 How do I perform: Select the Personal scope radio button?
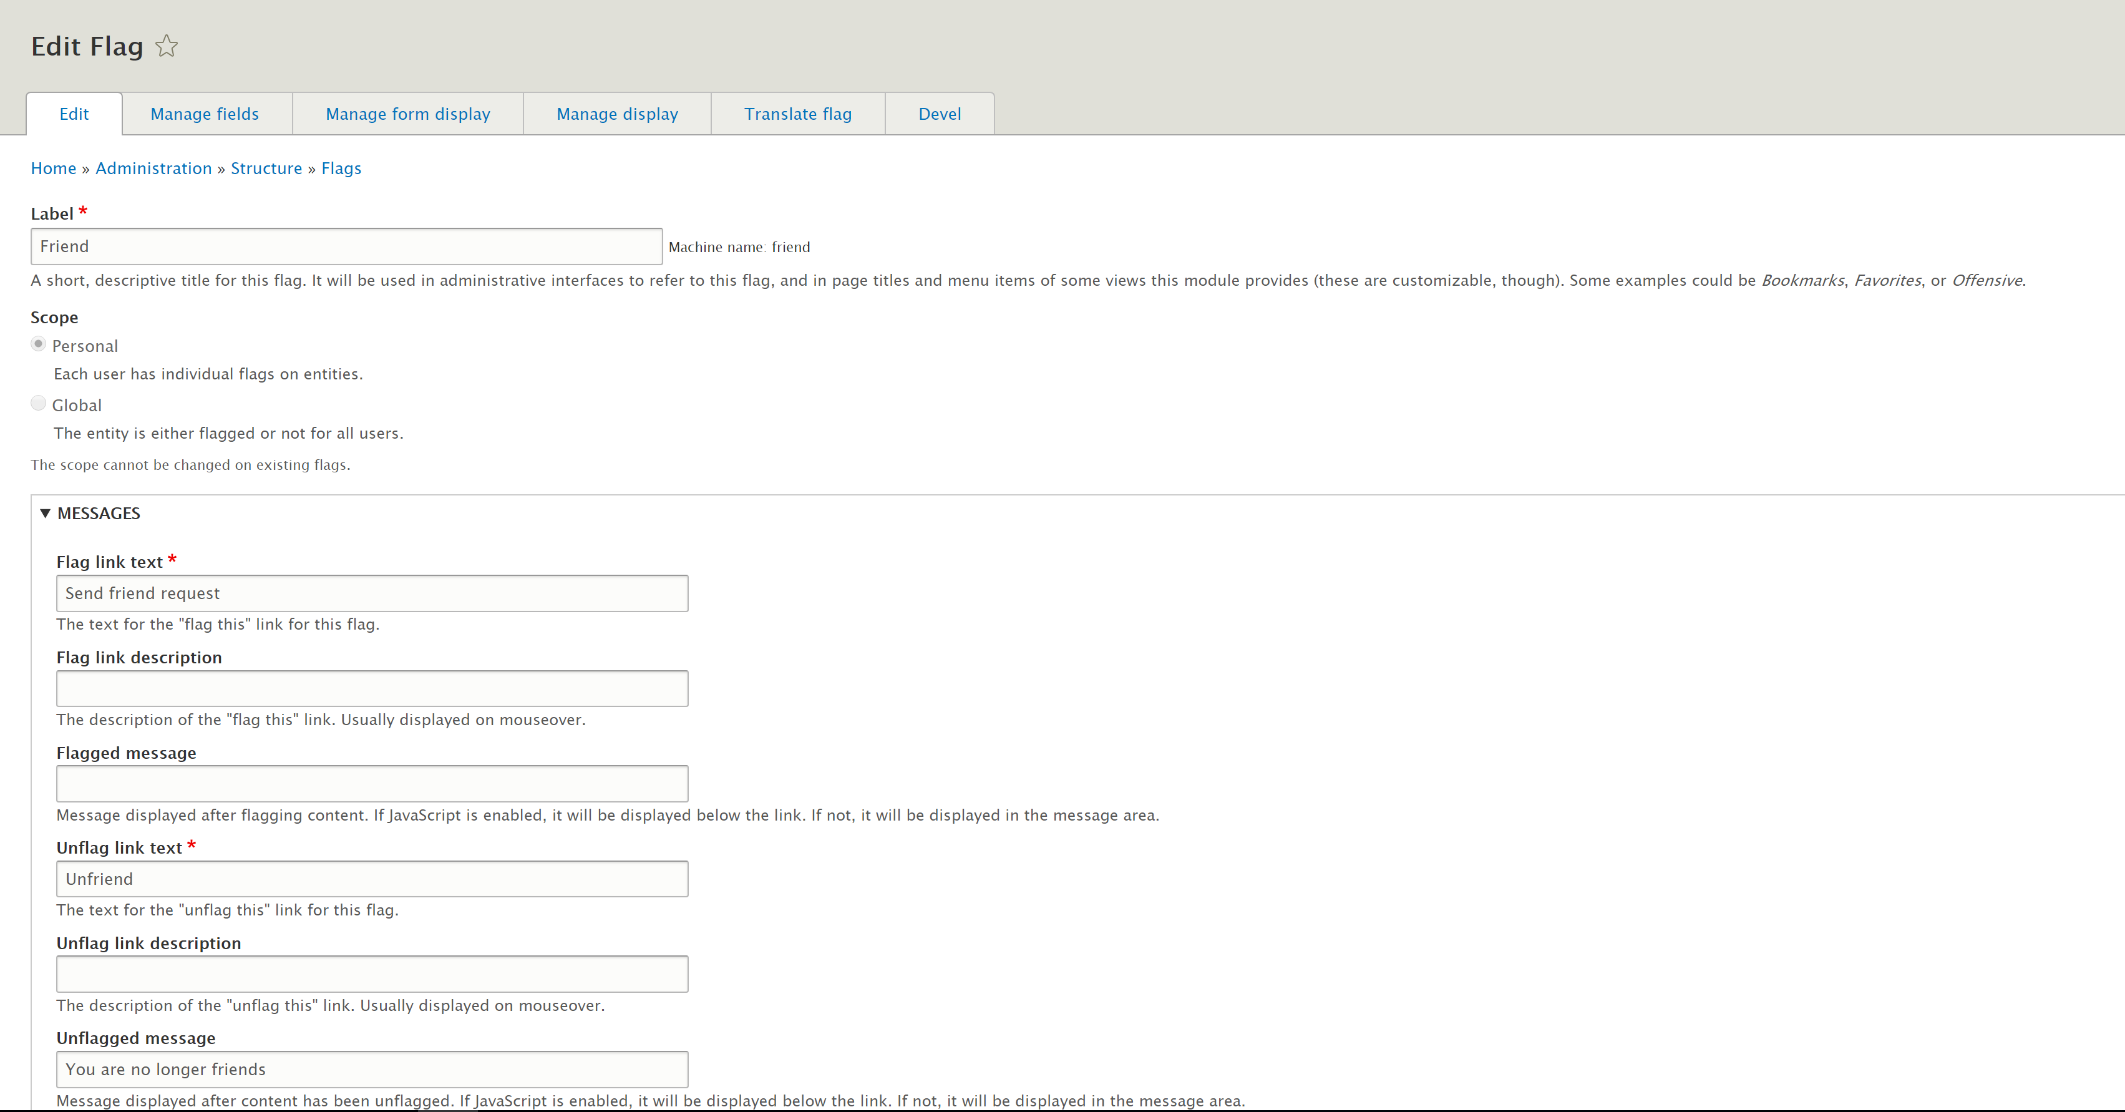[38, 344]
